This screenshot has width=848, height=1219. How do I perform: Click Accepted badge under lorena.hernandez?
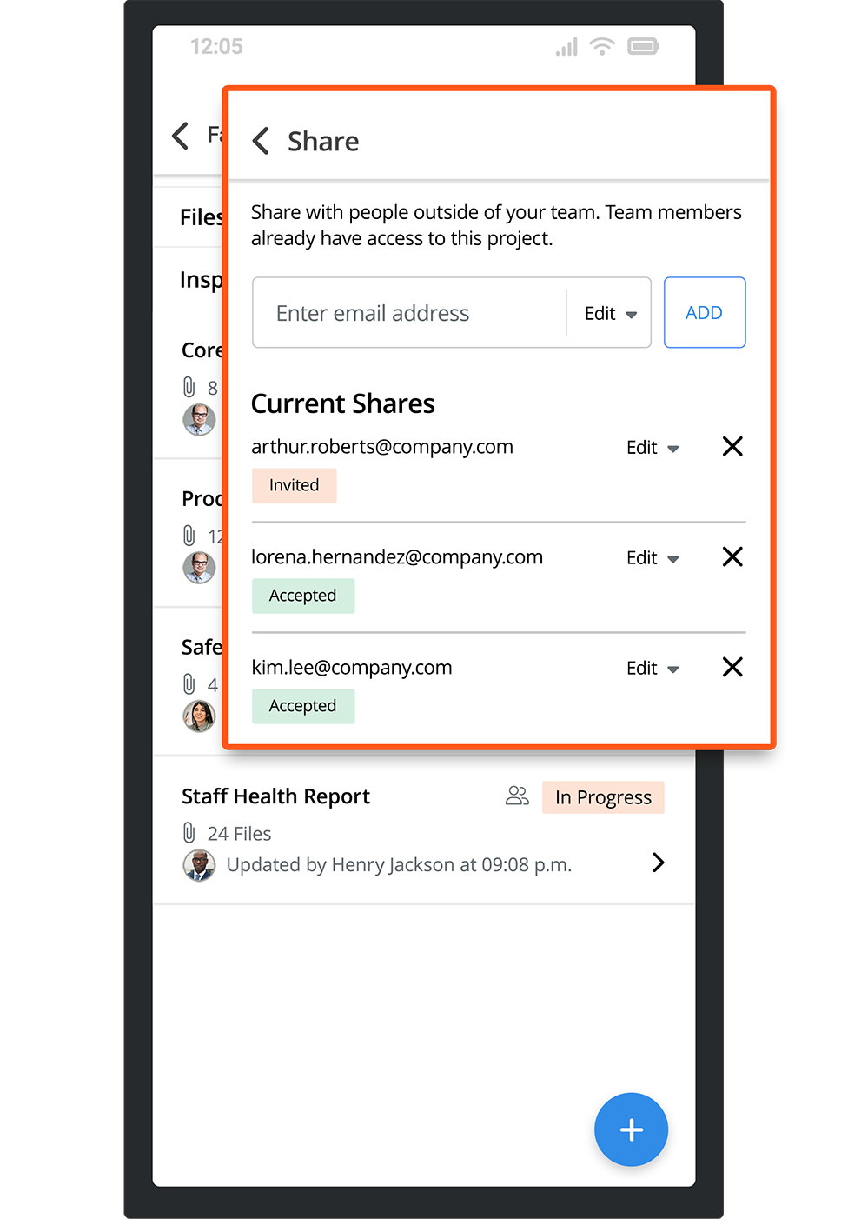[x=302, y=596]
